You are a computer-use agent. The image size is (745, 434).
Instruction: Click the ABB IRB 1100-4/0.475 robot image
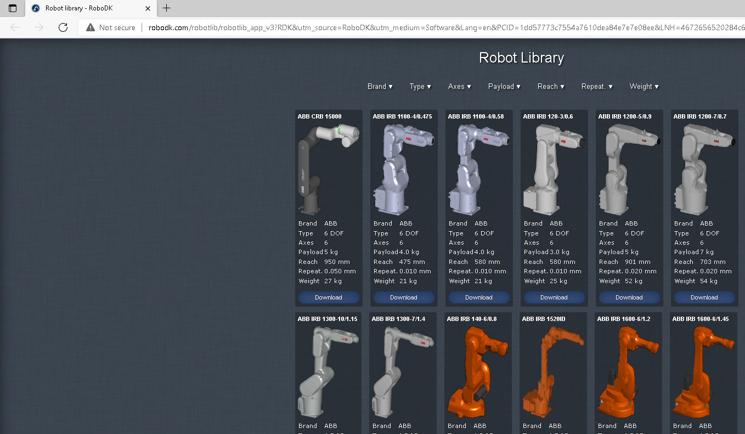[404, 169]
